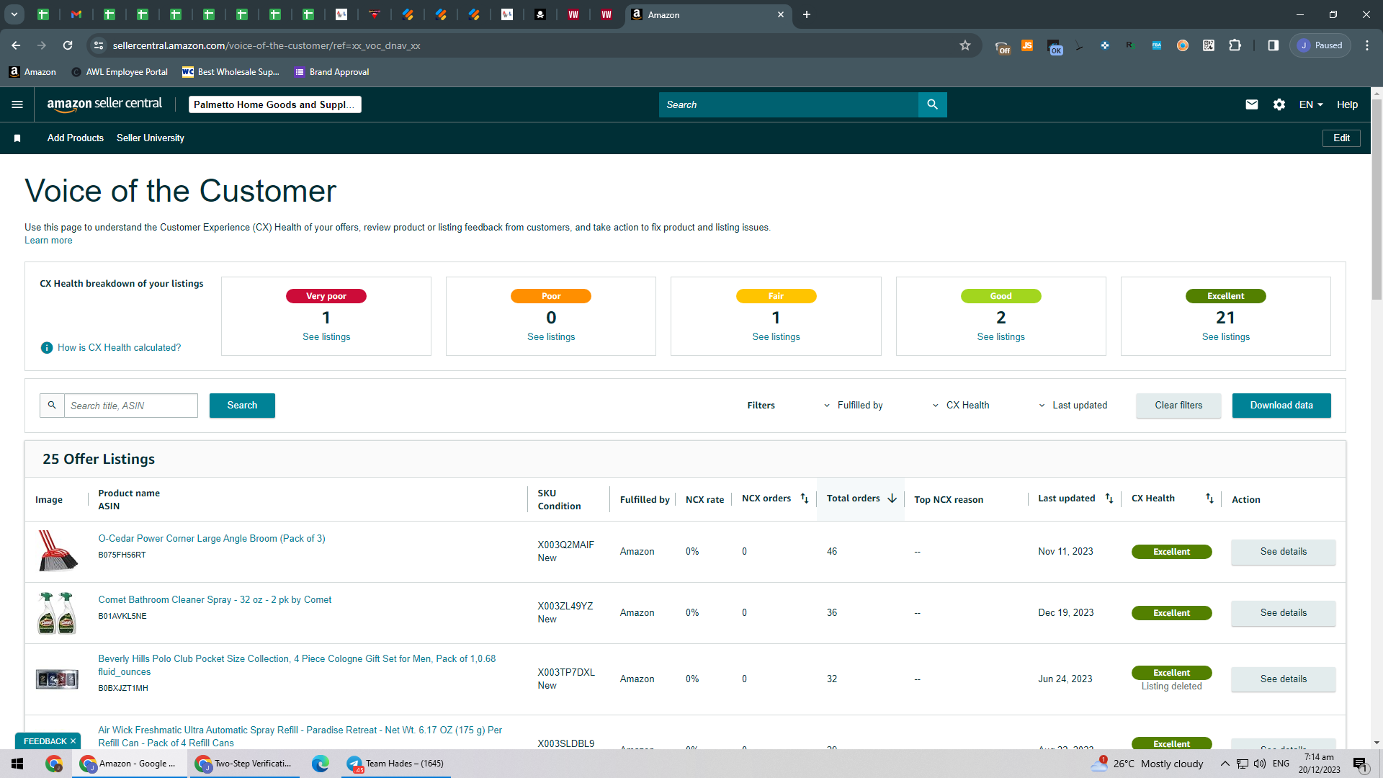Click the Comet spray bottles thumbnail
Viewport: 1383px width, 778px height.
[57, 613]
